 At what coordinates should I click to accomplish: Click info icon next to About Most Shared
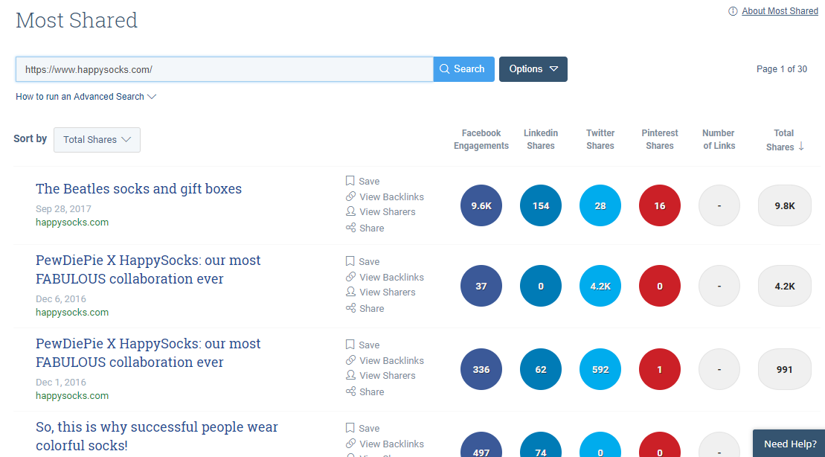coord(733,11)
